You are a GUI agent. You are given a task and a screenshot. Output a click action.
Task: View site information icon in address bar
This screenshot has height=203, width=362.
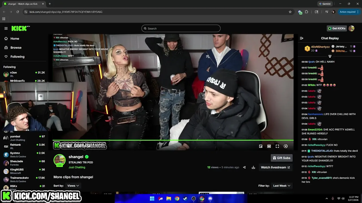tap(26, 12)
